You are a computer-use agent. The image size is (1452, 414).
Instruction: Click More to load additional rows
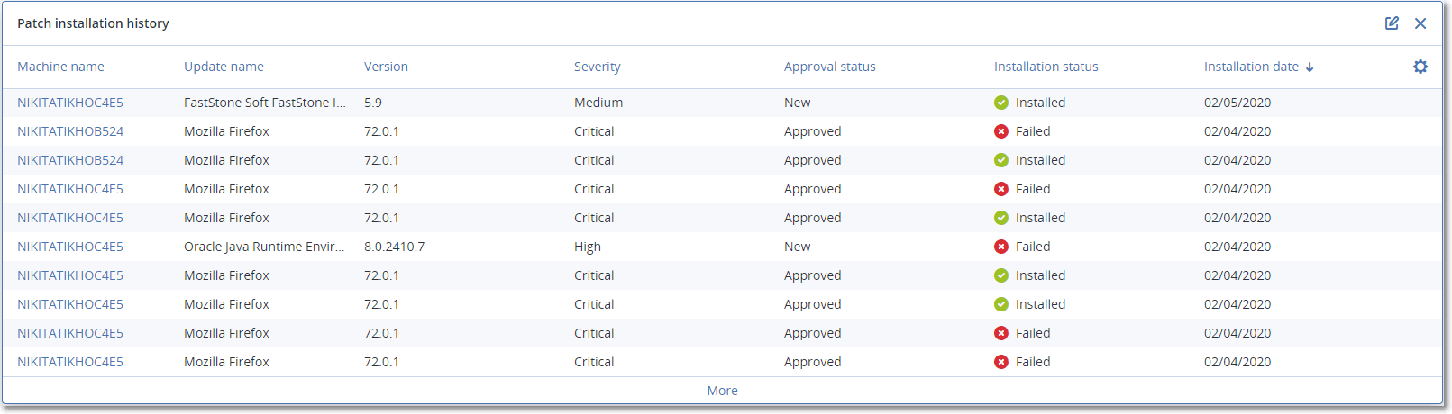[x=722, y=391]
